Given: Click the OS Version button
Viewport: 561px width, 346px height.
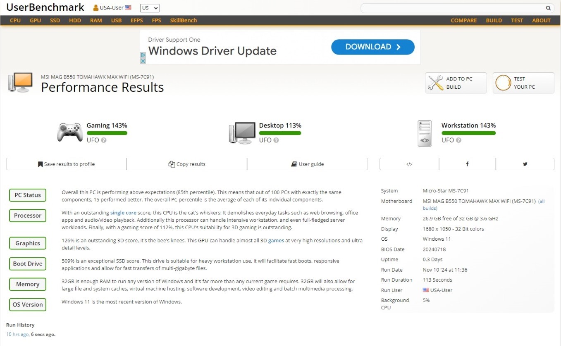Looking at the screenshot, I should click(x=28, y=305).
